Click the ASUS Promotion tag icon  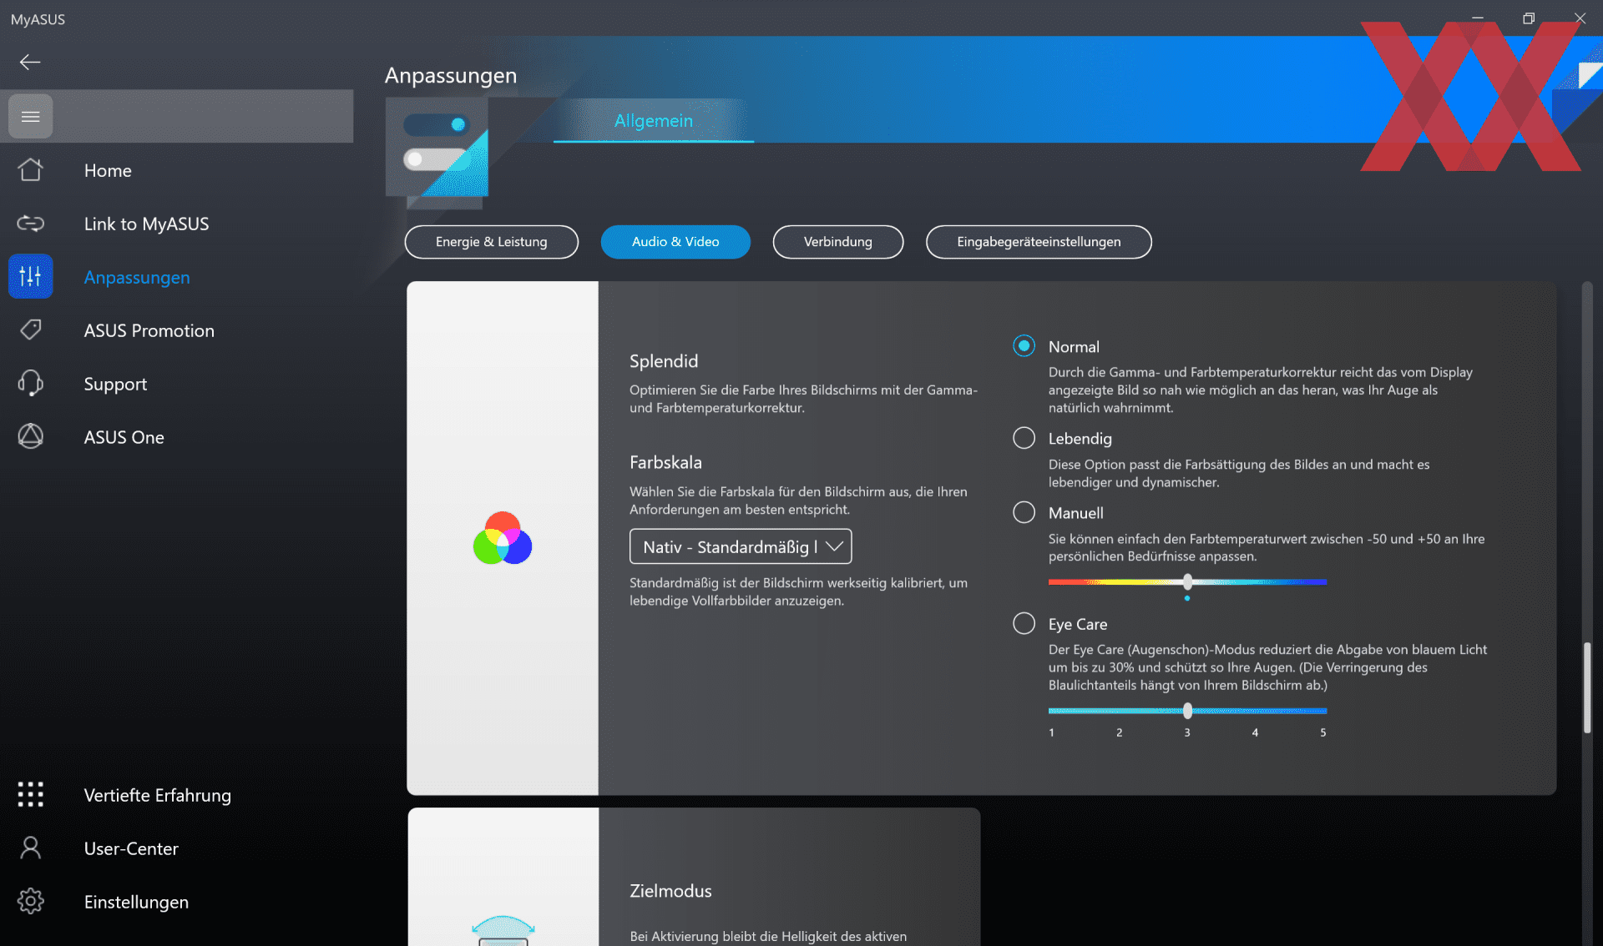[x=31, y=330]
